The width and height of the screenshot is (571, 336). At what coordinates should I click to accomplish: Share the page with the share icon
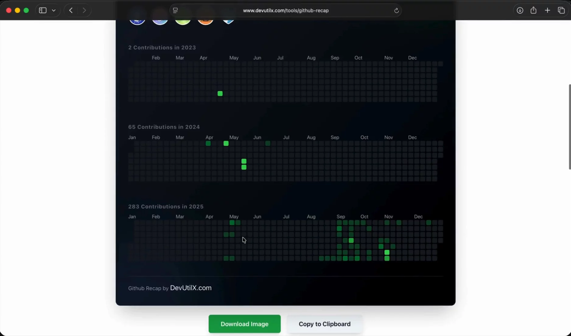534,10
